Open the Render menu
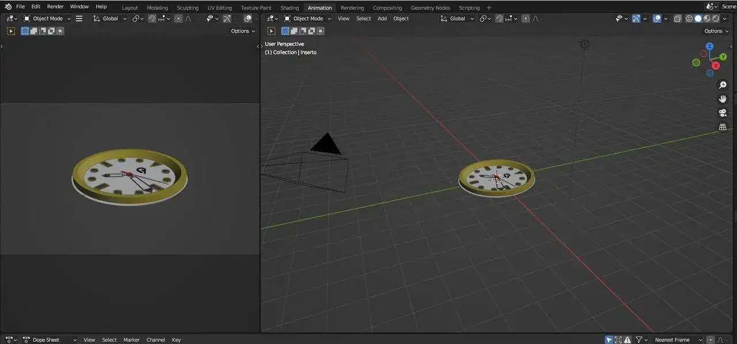This screenshot has width=737, height=344. (55, 6)
